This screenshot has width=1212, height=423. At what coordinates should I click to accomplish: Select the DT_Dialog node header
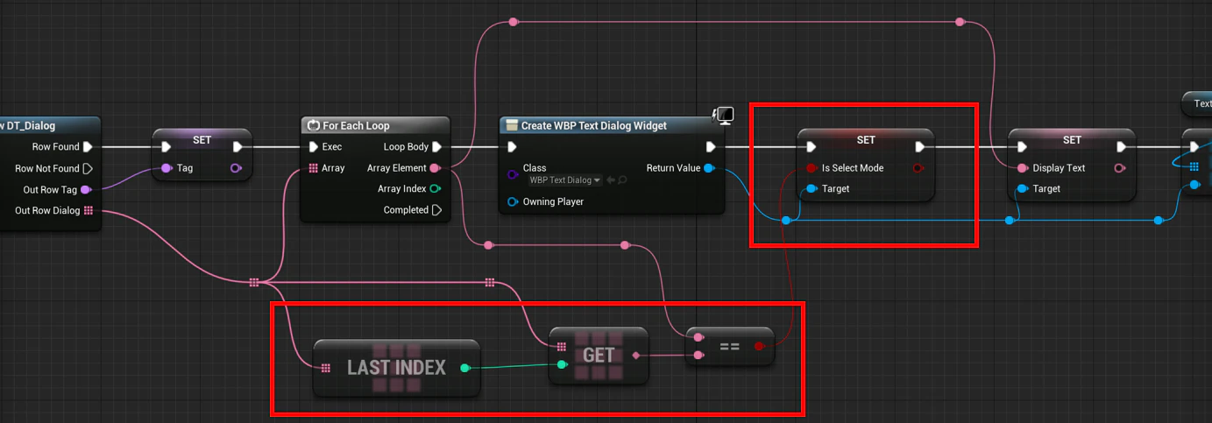pyautogui.click(x=50, y=126)
